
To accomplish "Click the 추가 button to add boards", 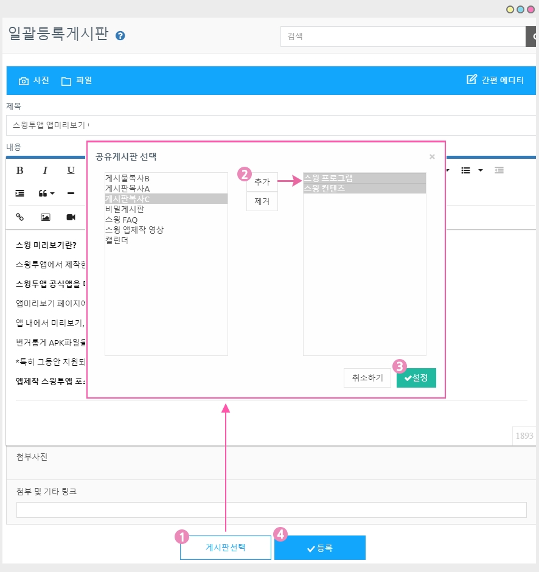I will pos(262,182).
